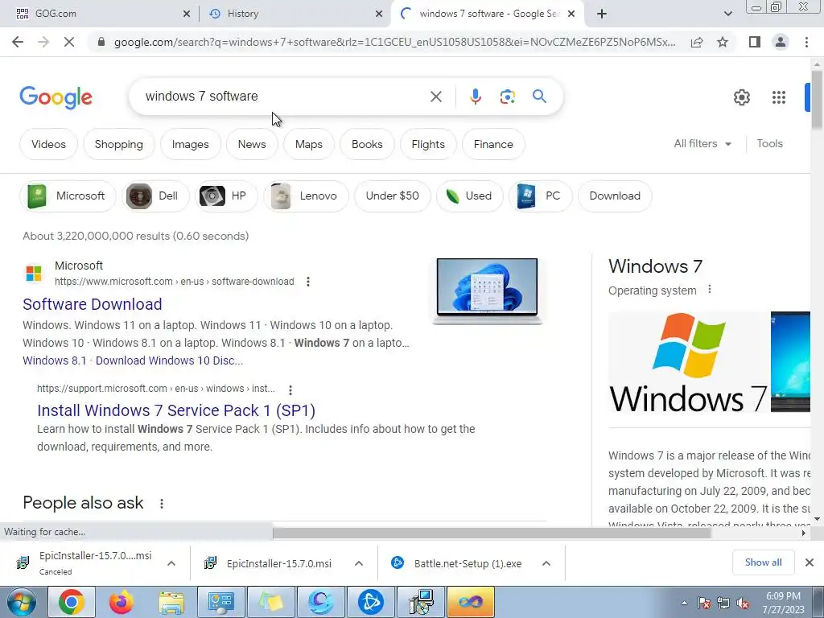Click into the Google search text field
Screen dimensions: 824x618
pos(284,97)
